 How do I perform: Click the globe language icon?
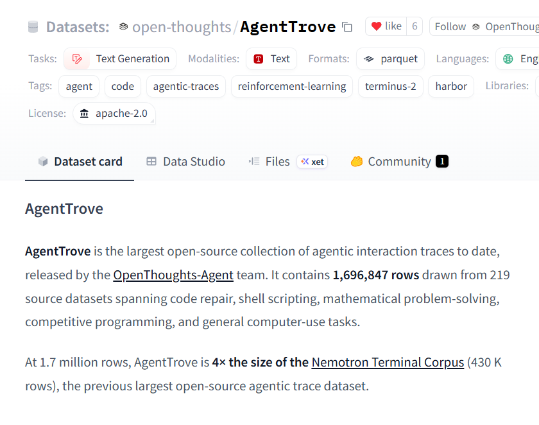tap(508, 59)
